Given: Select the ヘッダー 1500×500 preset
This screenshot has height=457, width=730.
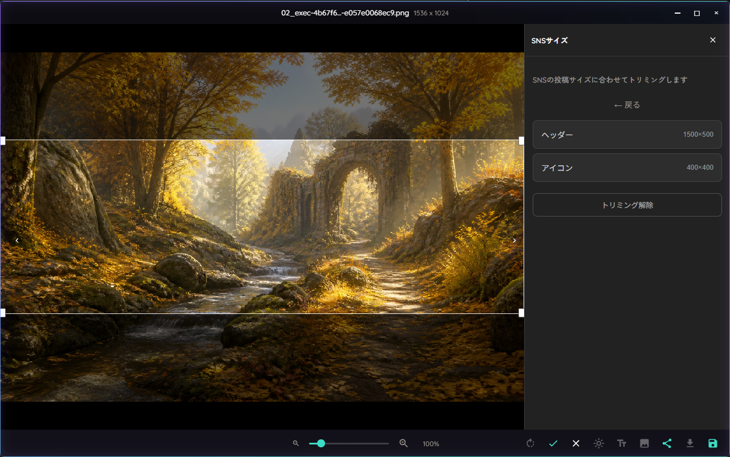Looking at the screenshot, I should click(627, 134).
